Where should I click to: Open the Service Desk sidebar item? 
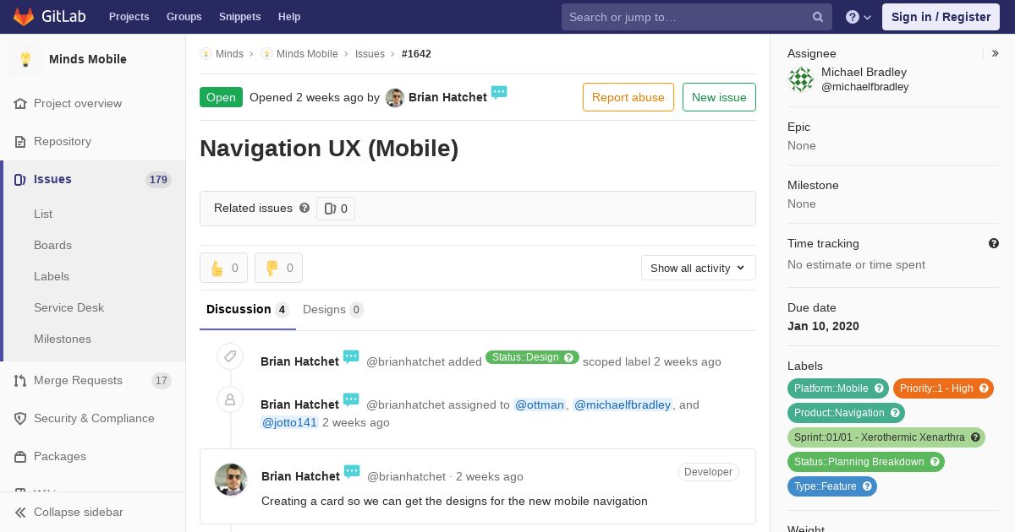pos(69,307)
